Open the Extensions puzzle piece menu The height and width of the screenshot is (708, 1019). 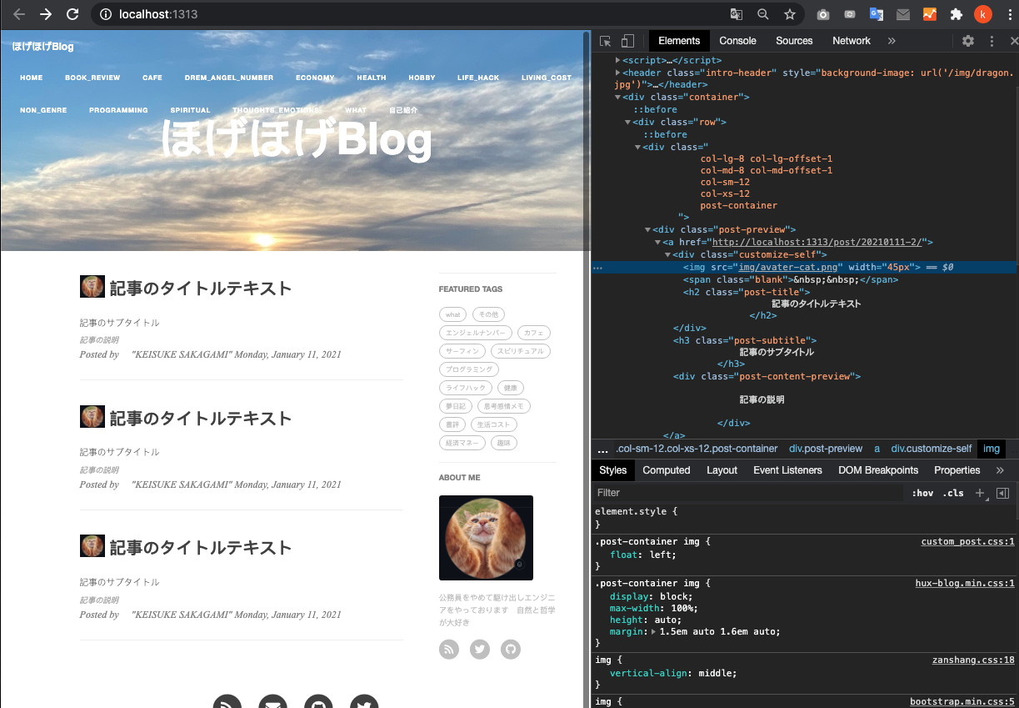[956, 14]
